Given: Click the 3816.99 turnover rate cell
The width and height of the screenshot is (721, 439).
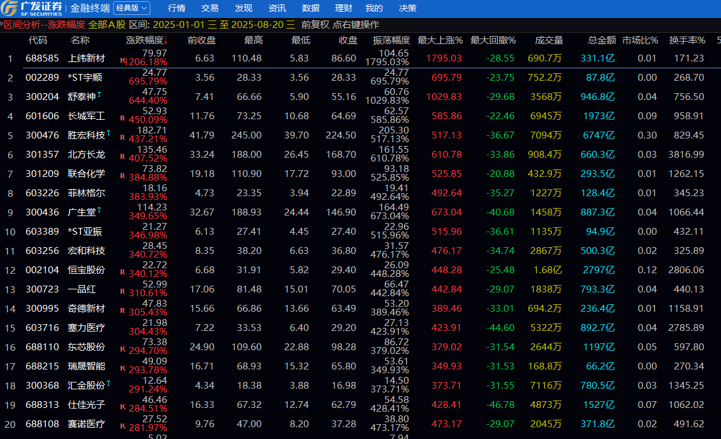Looking at the screenshot, I should (x=686, y=155).
